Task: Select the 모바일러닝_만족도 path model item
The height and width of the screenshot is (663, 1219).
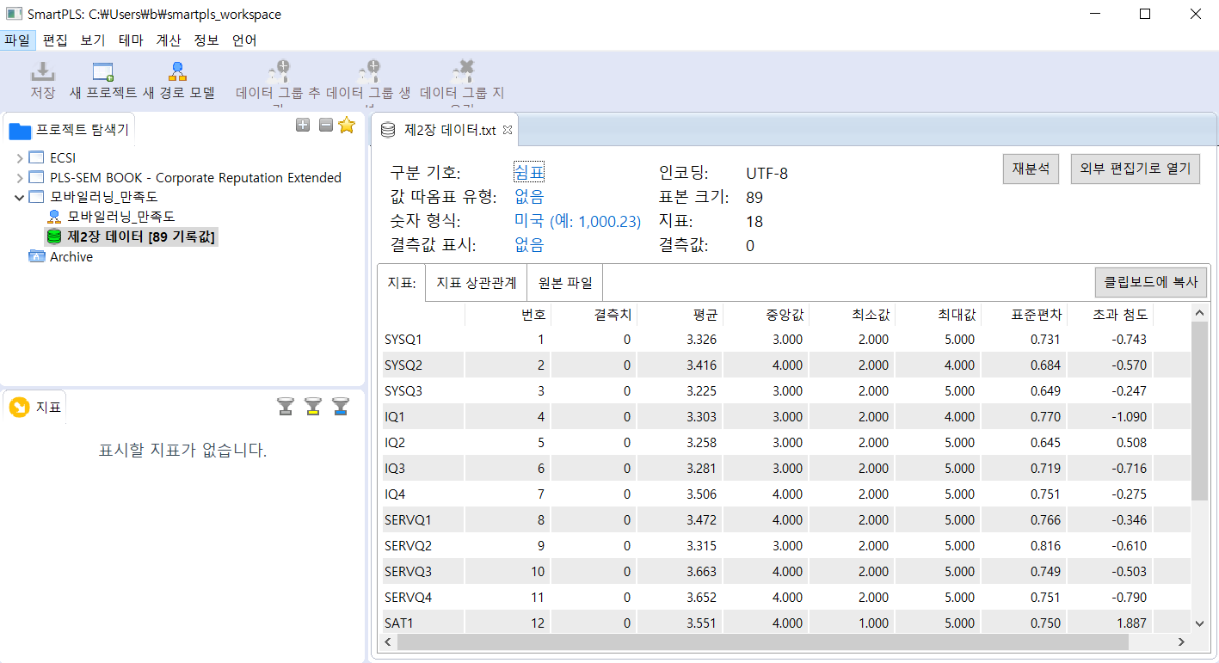Action: click(x=120, y=217)
